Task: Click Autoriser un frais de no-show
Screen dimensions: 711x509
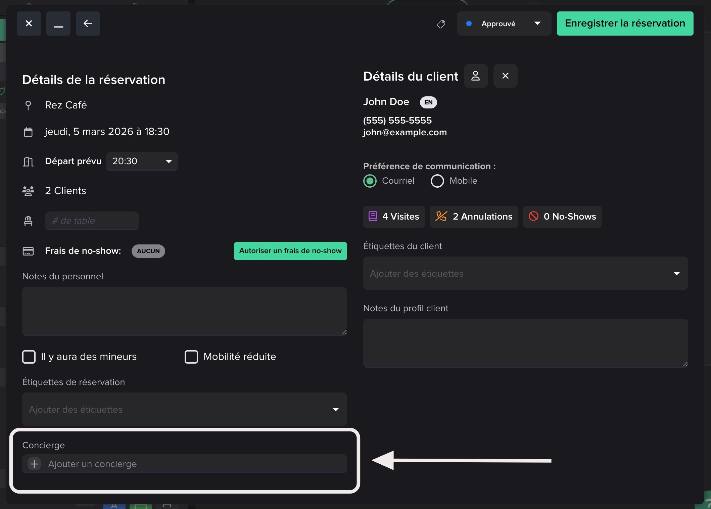Action: [290, 251]
